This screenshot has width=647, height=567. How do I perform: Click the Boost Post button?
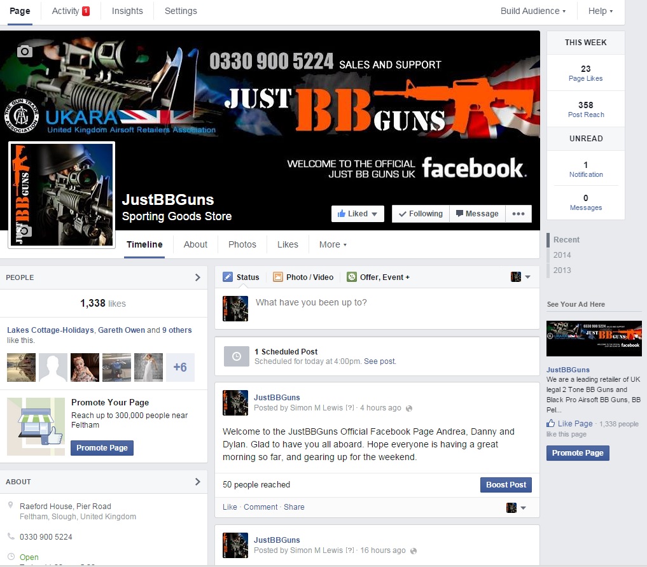(506, 484)
